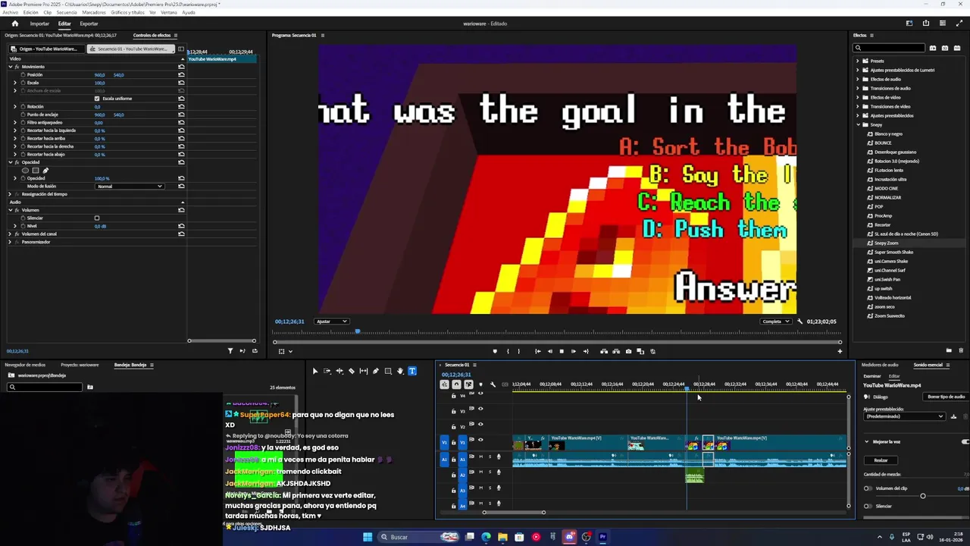Select the Track Select Forward tool
970x546 pixels.
click(x=327, y=371)
